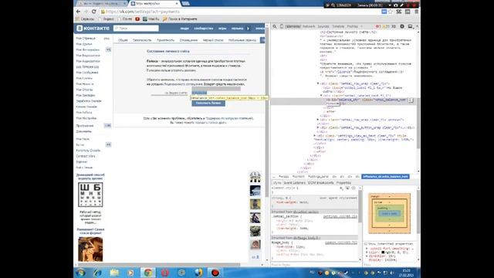Open the Приватность settings tab
This screenshot has height=278, width=494.
(x=165, y=40)
